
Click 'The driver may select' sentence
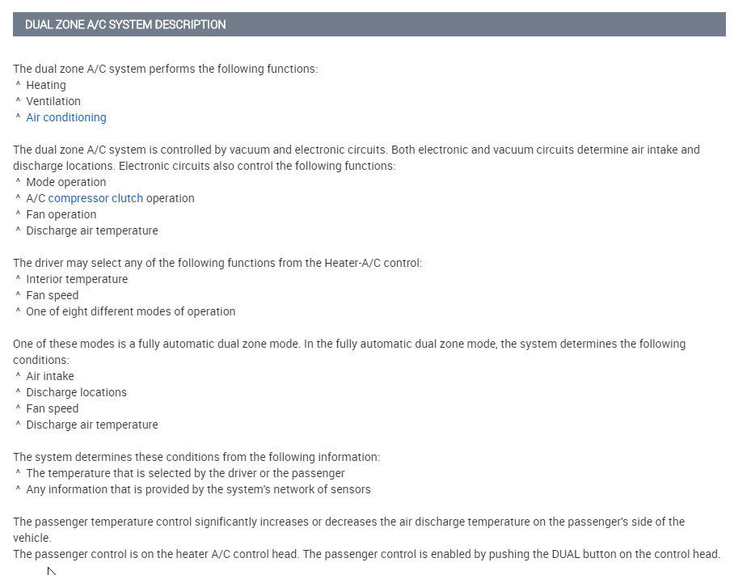click(217, 263)
